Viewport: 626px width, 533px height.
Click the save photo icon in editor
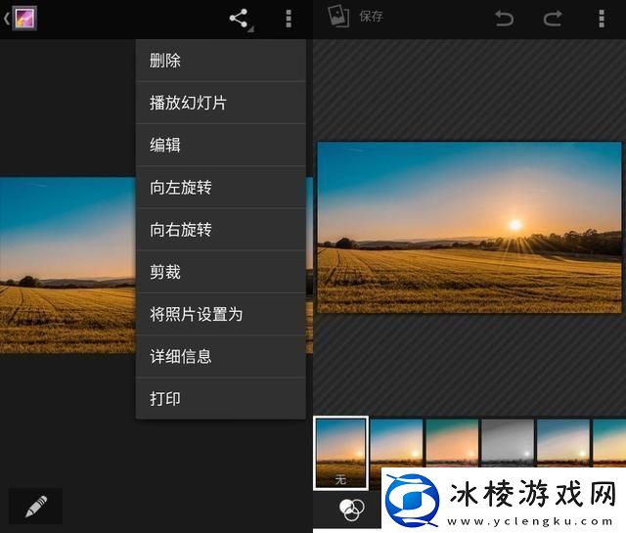click(338, 17)
